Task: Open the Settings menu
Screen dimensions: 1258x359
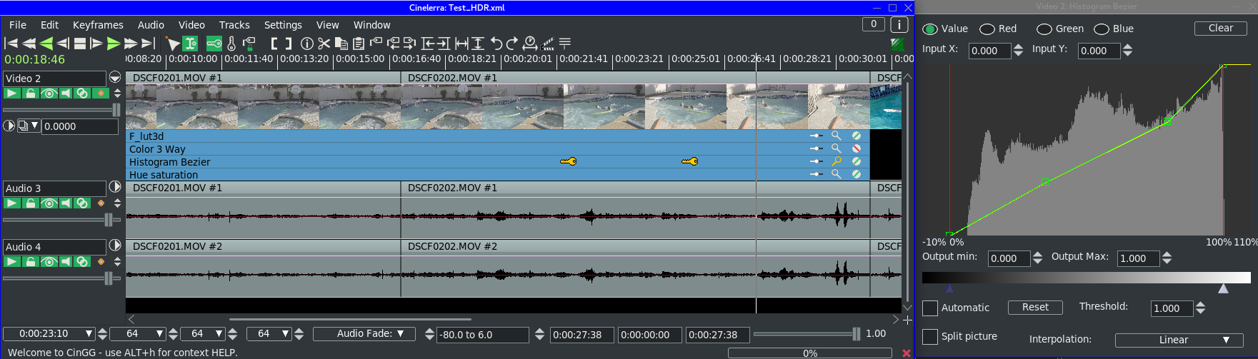Action: [283, 25]
